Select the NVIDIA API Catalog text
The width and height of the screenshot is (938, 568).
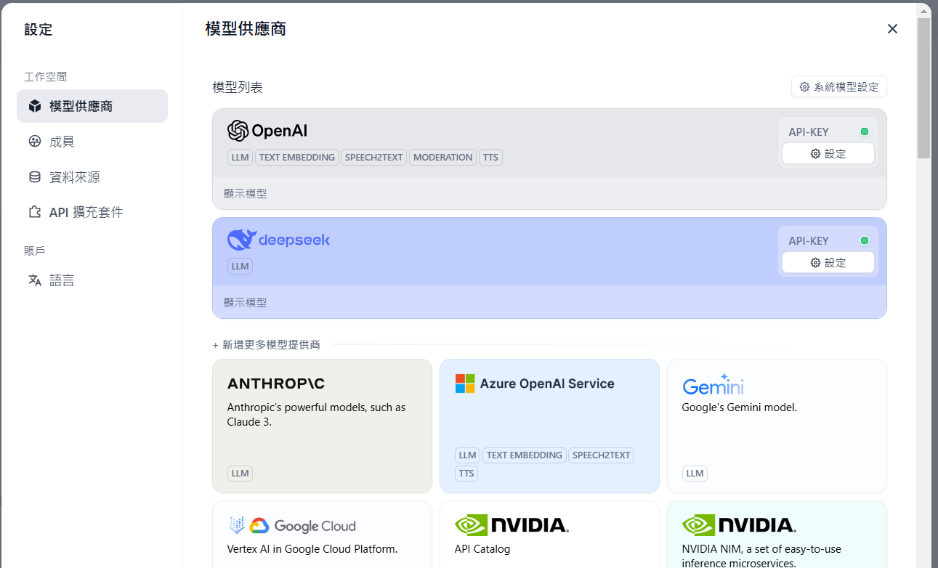click(482, 549)
